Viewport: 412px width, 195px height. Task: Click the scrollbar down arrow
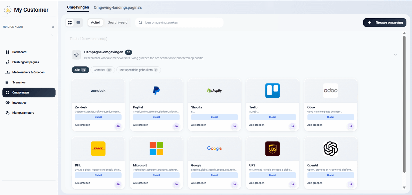tap(404, 188)
